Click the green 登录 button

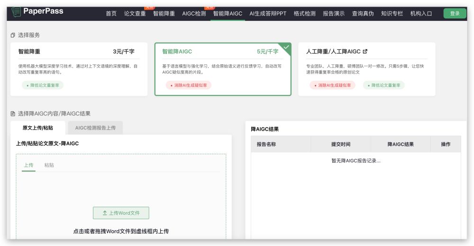point(455,14)
